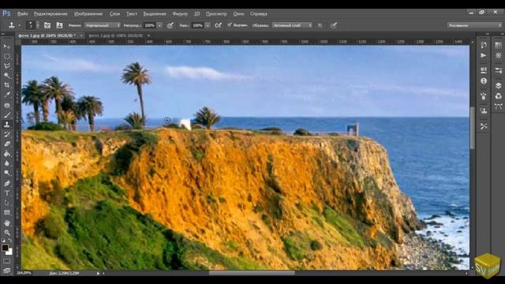Click the opacity percentage field
Screen dimensions: 505x284
pyautogui.click(x=149, y=25)
